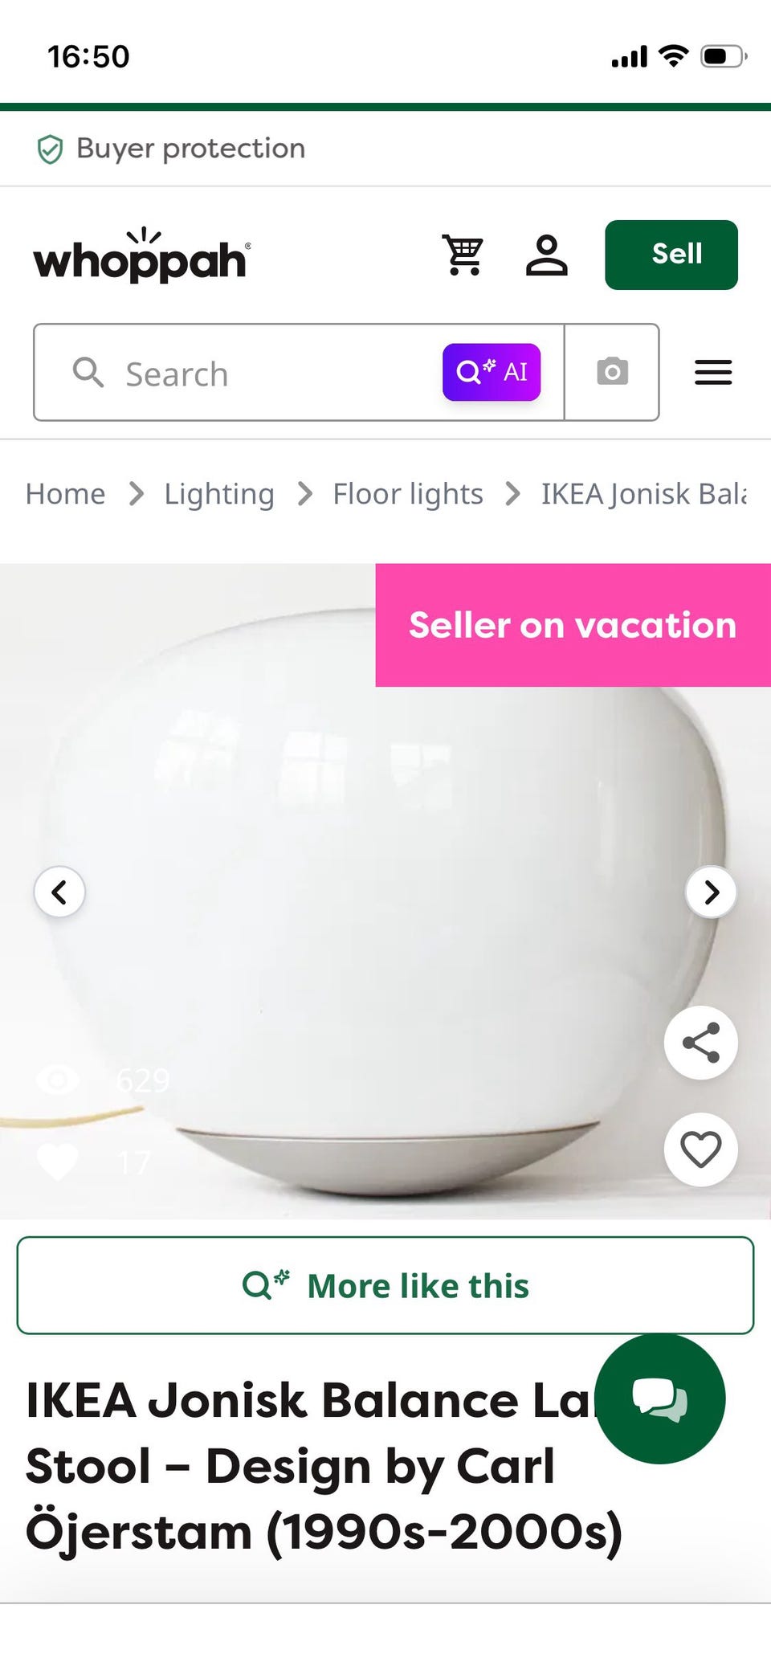Tap the white heart likes counter
771x1670 pixels.
coord(58,1162)
